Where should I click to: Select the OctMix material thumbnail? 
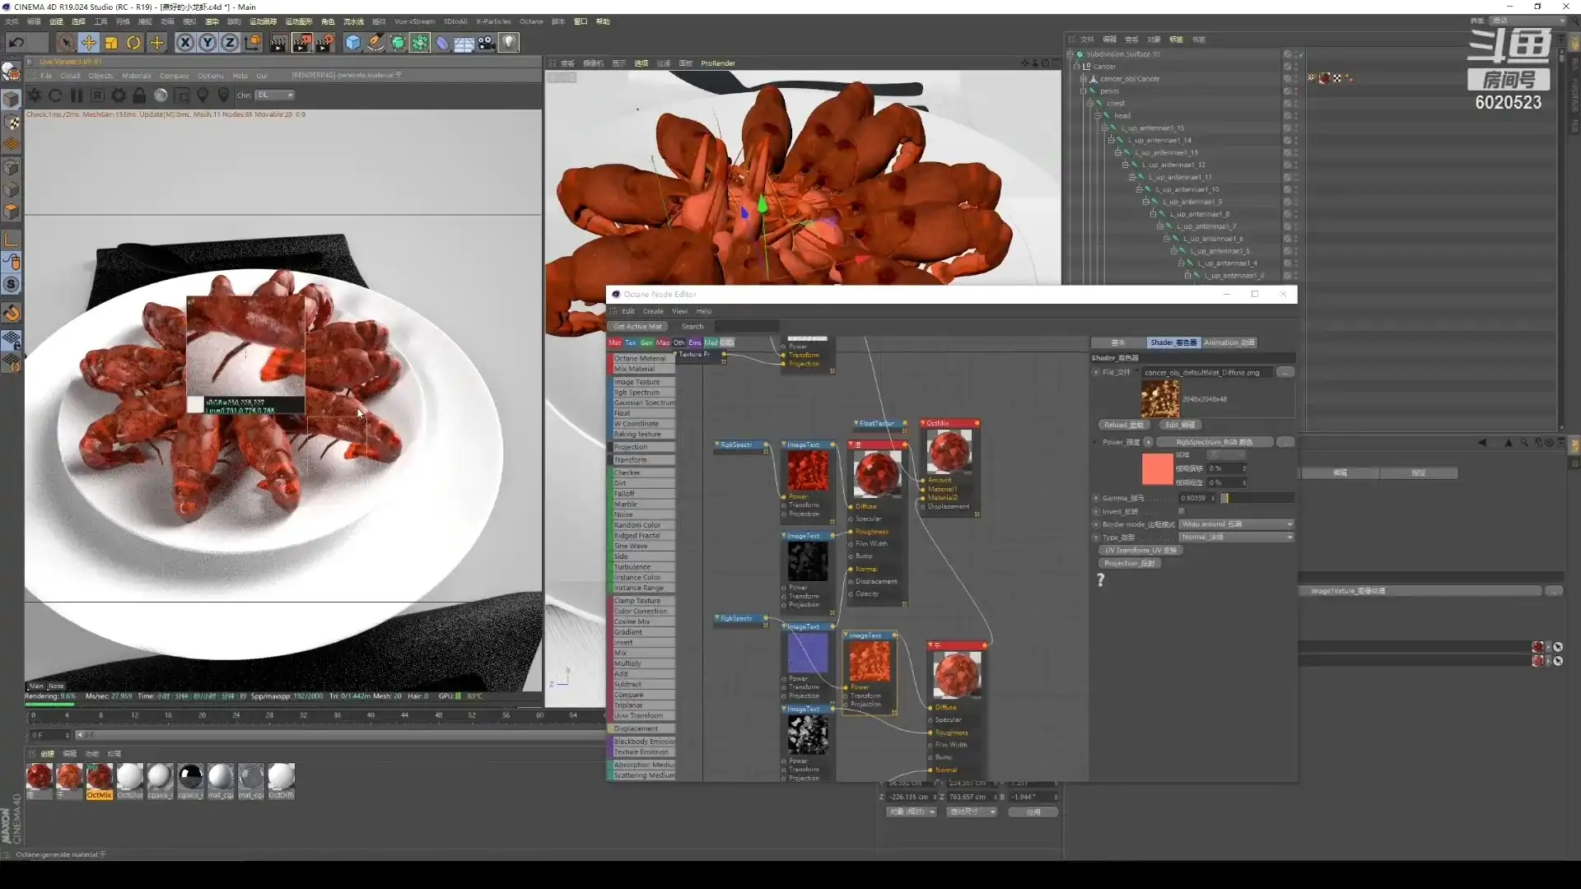[99, 778]
